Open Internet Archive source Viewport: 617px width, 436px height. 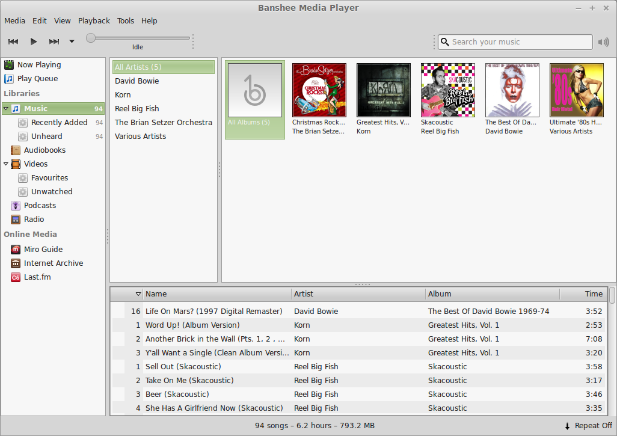click(53, 263)
